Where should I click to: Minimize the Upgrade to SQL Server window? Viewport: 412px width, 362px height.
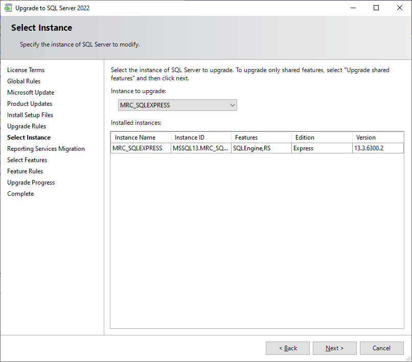tap(353, 8)
